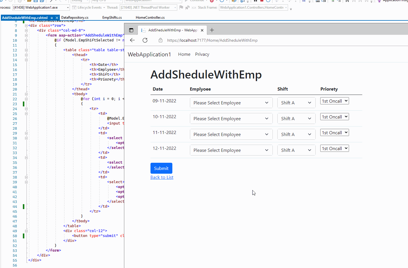408x268 pixels.
Task: Click the AddSheduleWithEmp page heading
Action: (x=206, y=75)
